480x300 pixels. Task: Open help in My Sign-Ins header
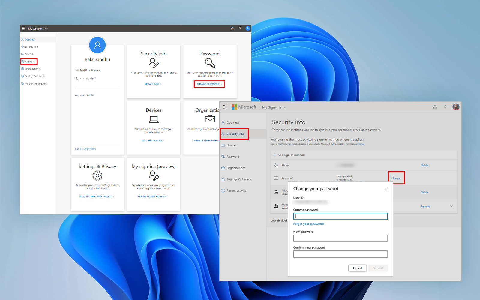[x=445, y=107]
